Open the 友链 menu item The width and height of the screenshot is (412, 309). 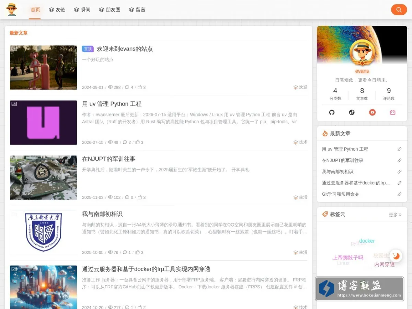click(57, 10)
